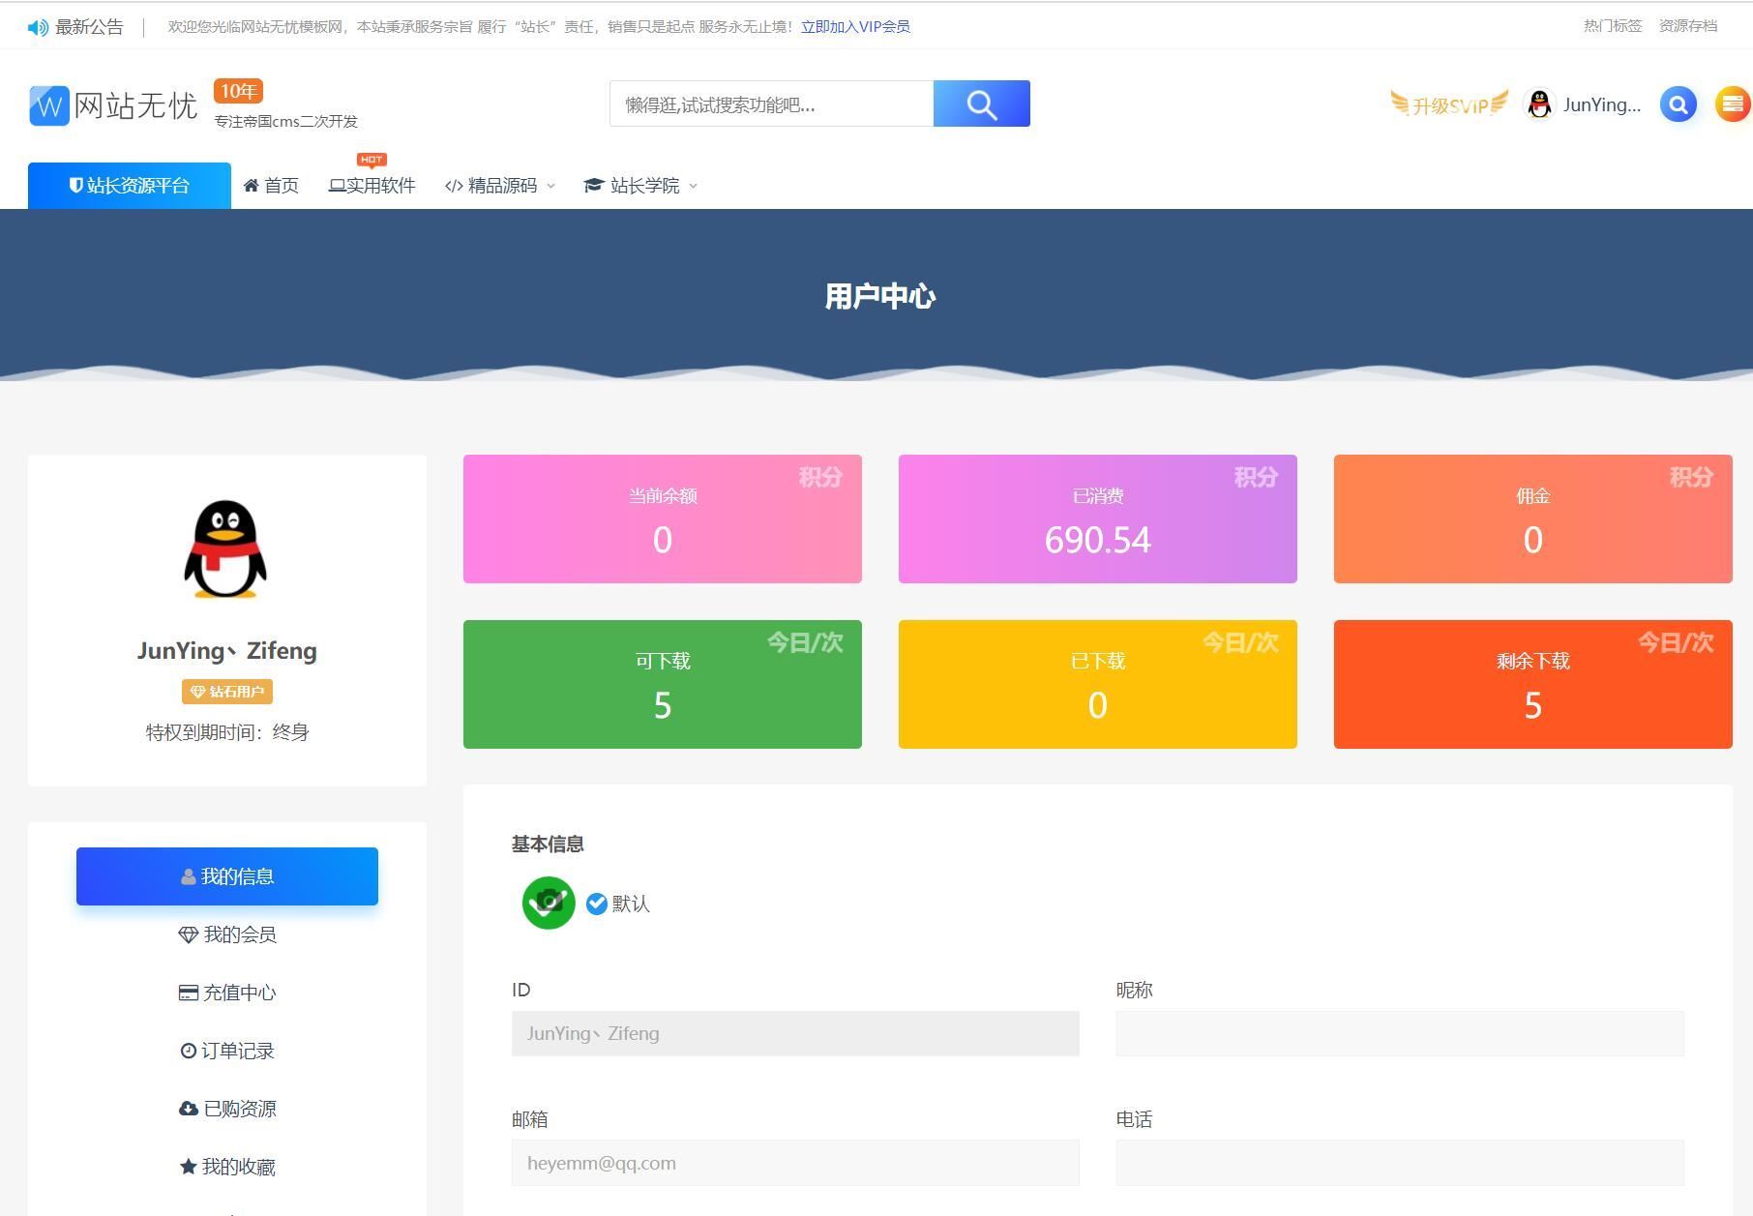
Task: Click the 佣金 orange card
Action: (1533, 519)
